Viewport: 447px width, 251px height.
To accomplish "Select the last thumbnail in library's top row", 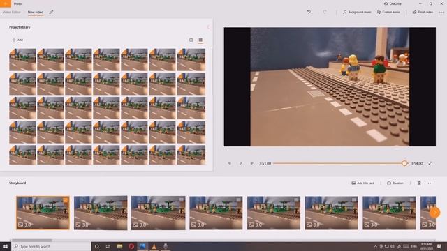I will point(191,59).
